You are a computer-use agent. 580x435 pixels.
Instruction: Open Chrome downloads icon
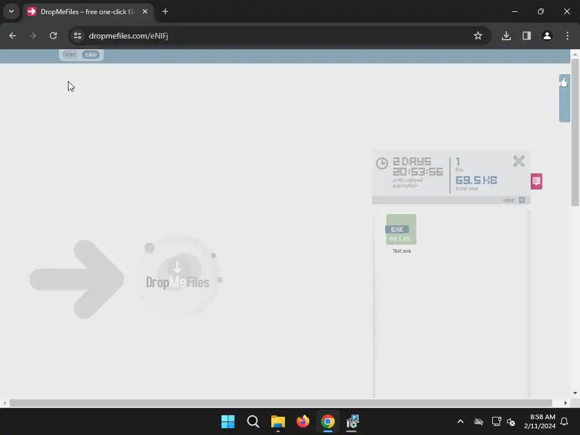(x=506, y=36)
